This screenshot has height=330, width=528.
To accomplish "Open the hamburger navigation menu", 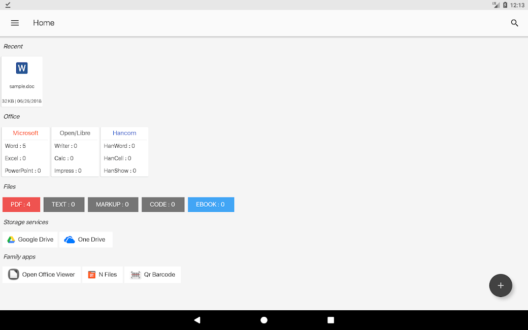I will pyautogui.click(x=15, y=23).
